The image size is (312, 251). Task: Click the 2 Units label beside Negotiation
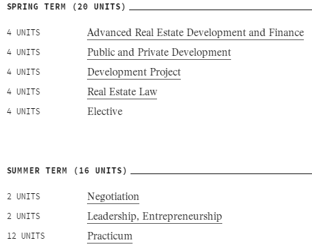(24, 197)
